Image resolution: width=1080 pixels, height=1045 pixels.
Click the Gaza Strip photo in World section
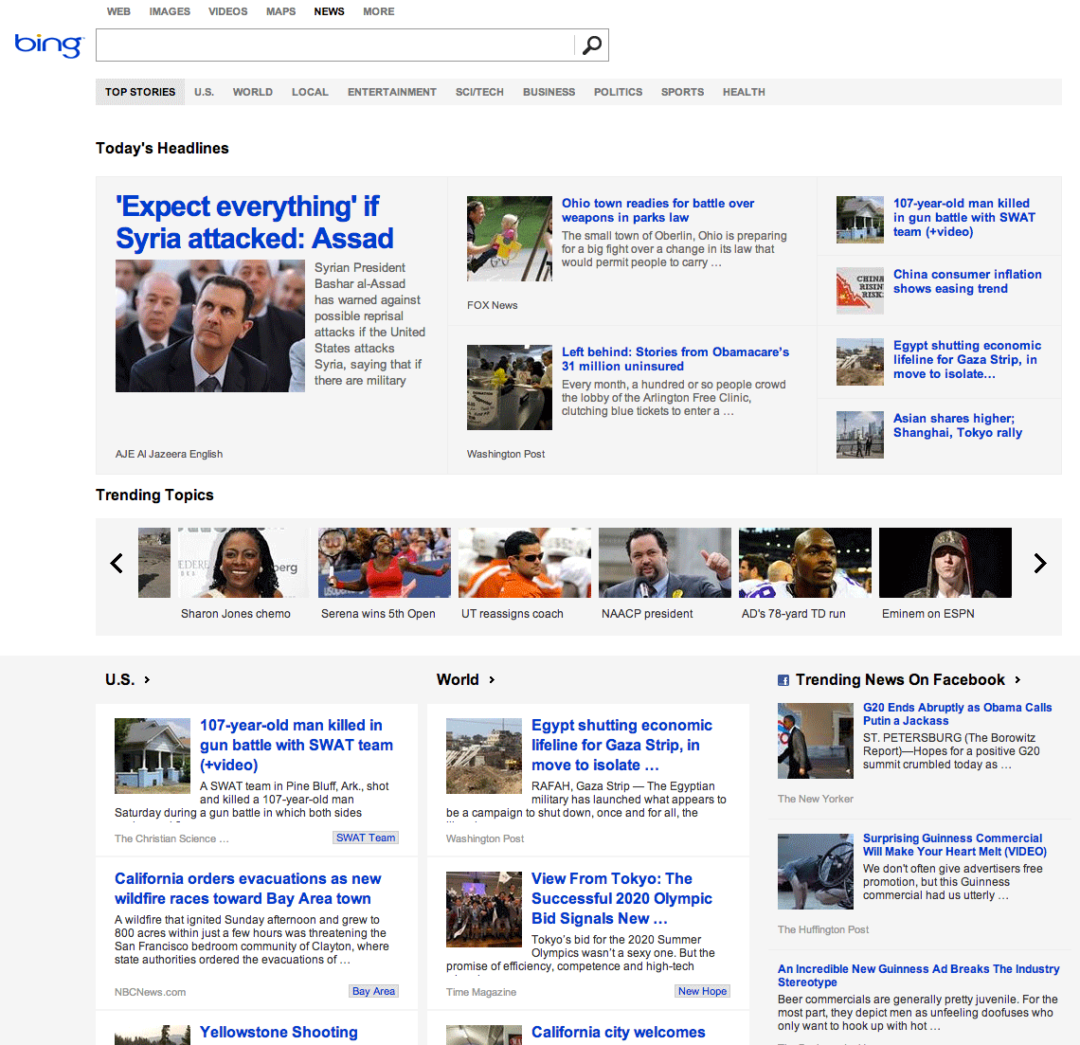pos(484,756)
